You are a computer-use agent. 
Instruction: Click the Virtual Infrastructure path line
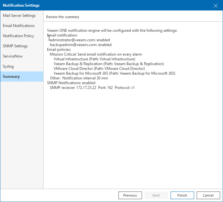coord(94,59)
